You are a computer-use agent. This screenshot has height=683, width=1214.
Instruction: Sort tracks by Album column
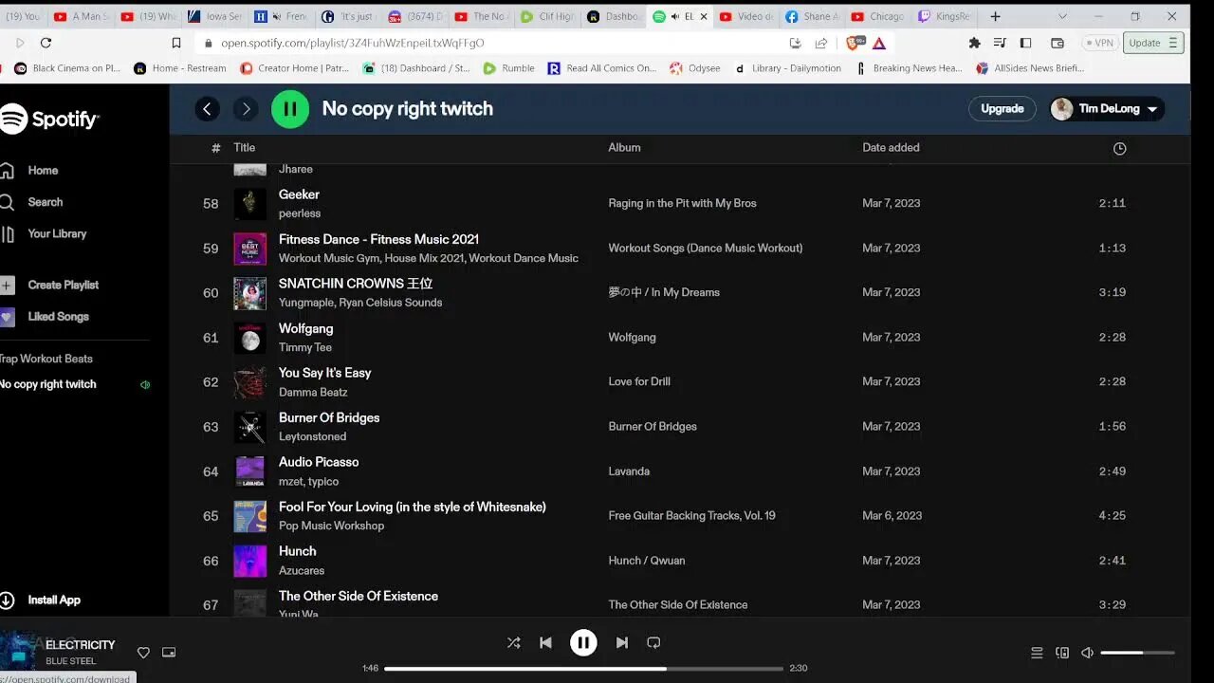(x=624, y=148)
